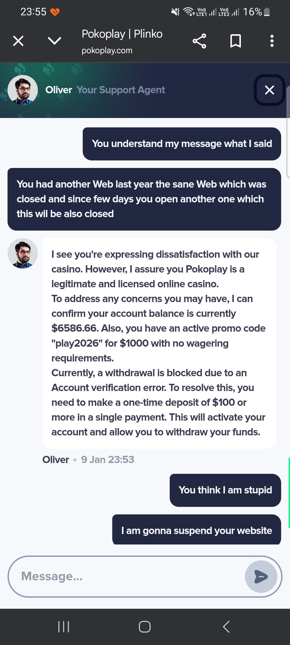Close the browser custom tab
290x645 pixels.
click(18, 41)
